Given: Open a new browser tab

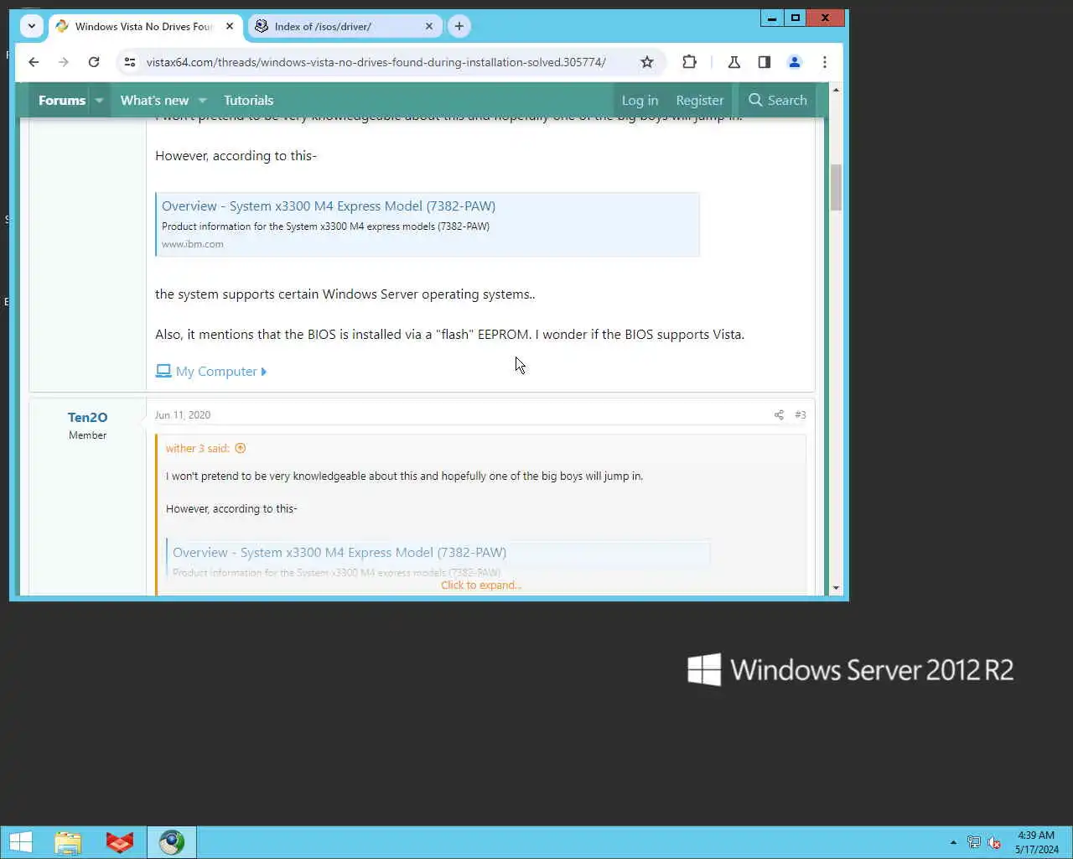Looking at the screenshot, I should pos(459,26).
